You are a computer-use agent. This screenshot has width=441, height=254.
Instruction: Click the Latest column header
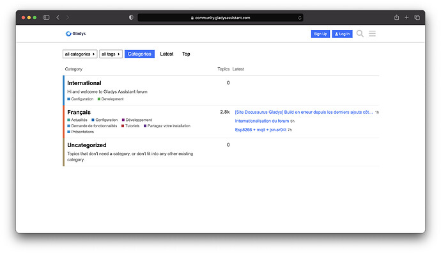pos(238,69)
